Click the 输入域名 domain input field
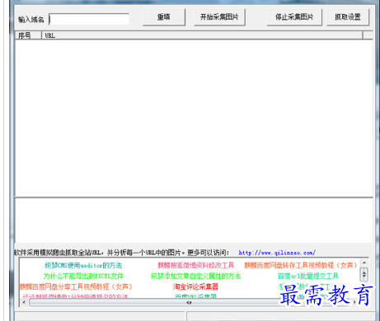Image resolution: width=380 pixels, height=321 pixels. [x=89, y=19]
